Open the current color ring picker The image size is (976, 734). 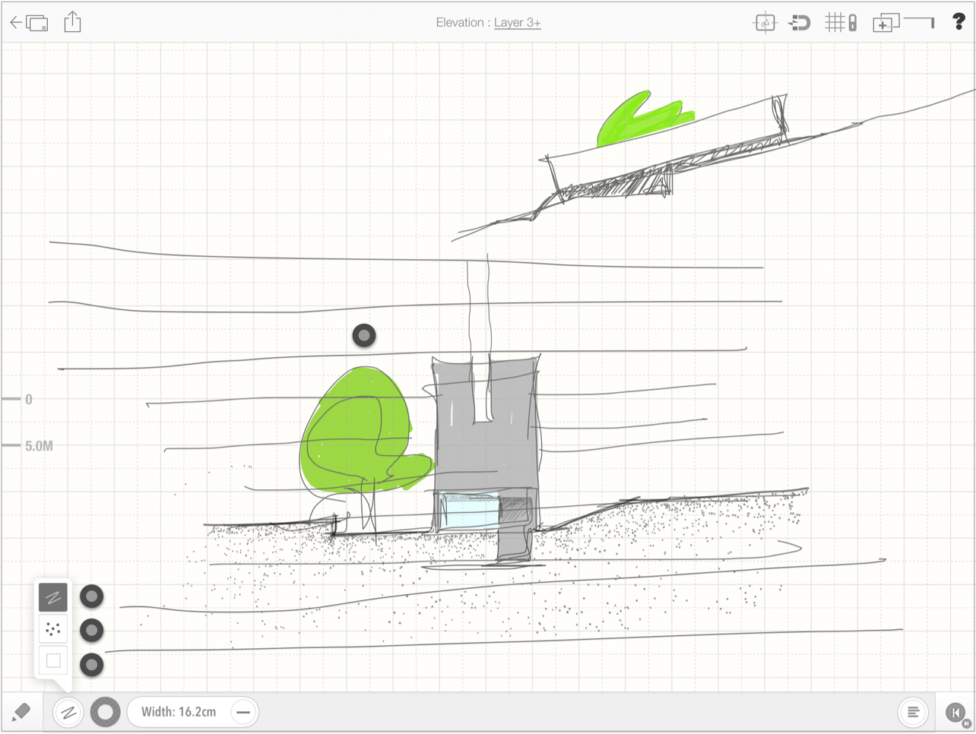(x=106, y=713)
